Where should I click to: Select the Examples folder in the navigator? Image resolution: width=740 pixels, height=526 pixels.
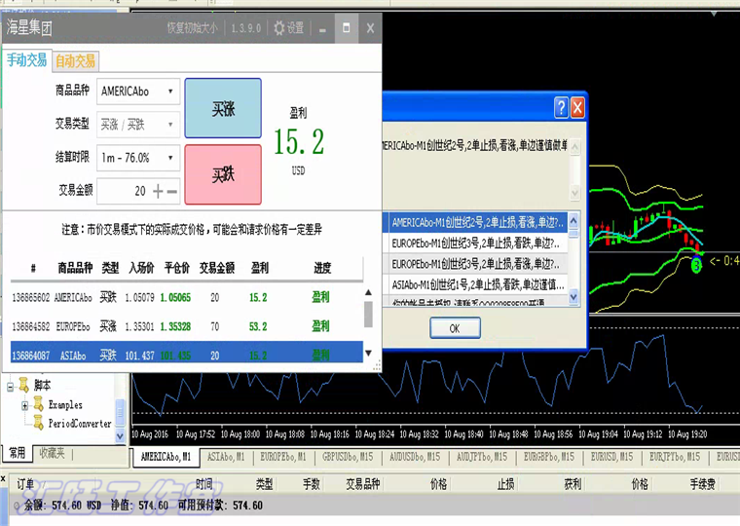click(x=65, y=404)
